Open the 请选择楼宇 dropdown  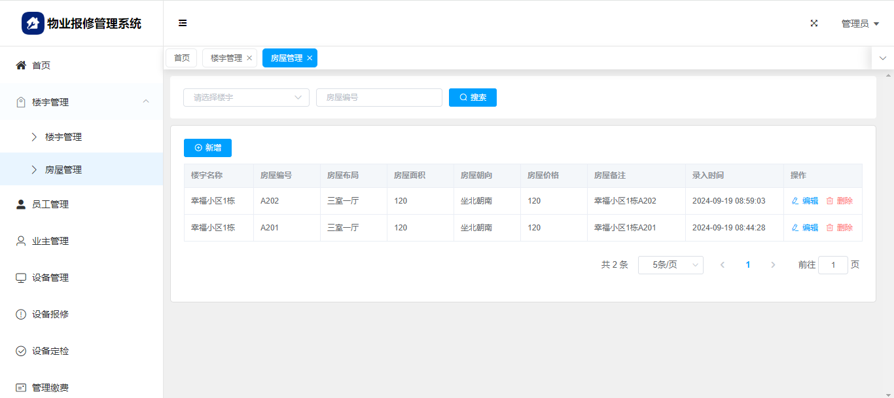pos(246,98)
